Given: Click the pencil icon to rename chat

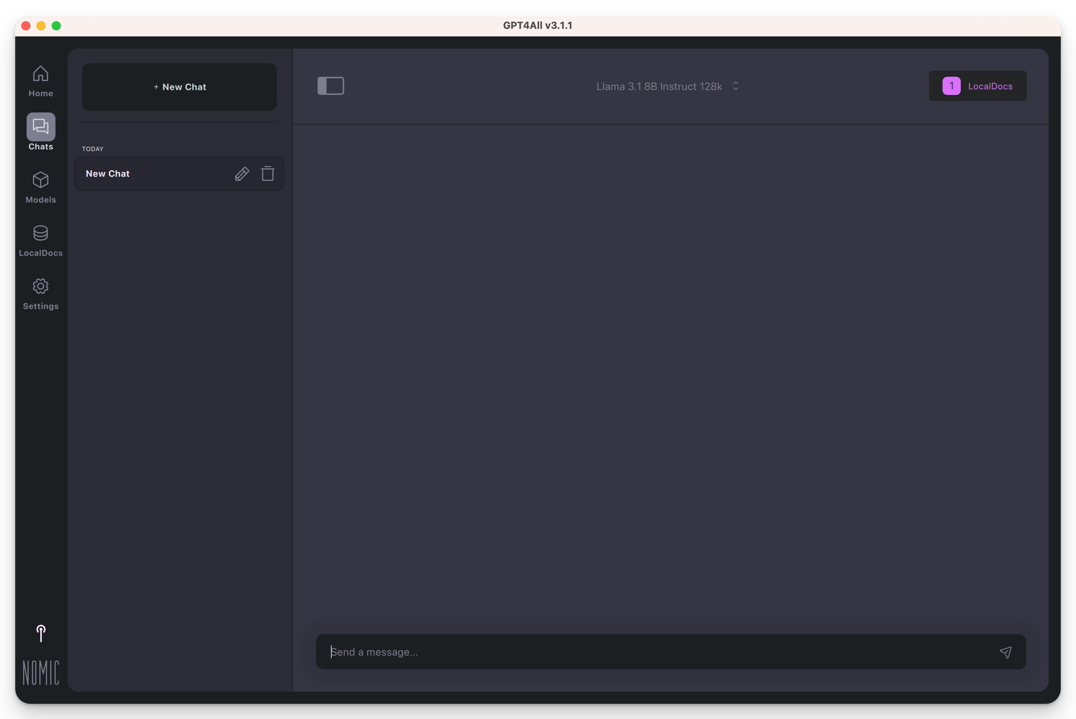Looking at the screenshot, I should click(x=242, y=174).
